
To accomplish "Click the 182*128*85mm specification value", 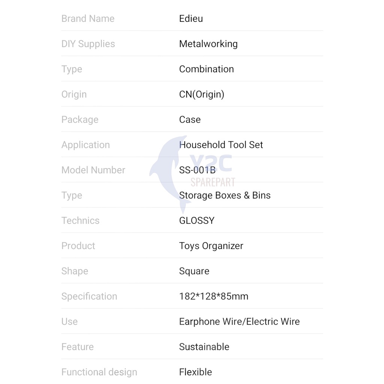I will [214, 296].
